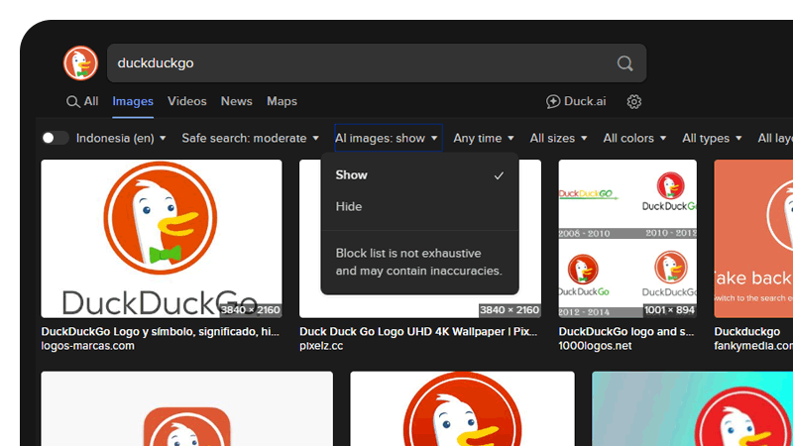Click title 'Duck Duck Go Logo UHD 4K Wallpaper'
Screen dimensions: 793x446
(418, 332)
